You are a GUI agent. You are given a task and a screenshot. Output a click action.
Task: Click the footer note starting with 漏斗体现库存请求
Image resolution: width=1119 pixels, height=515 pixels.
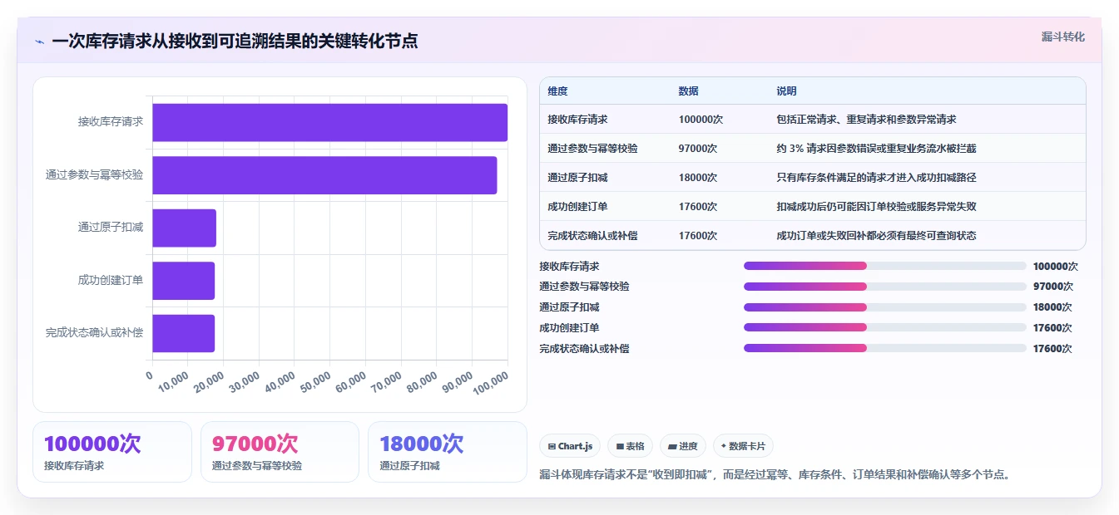coord(775,475)
